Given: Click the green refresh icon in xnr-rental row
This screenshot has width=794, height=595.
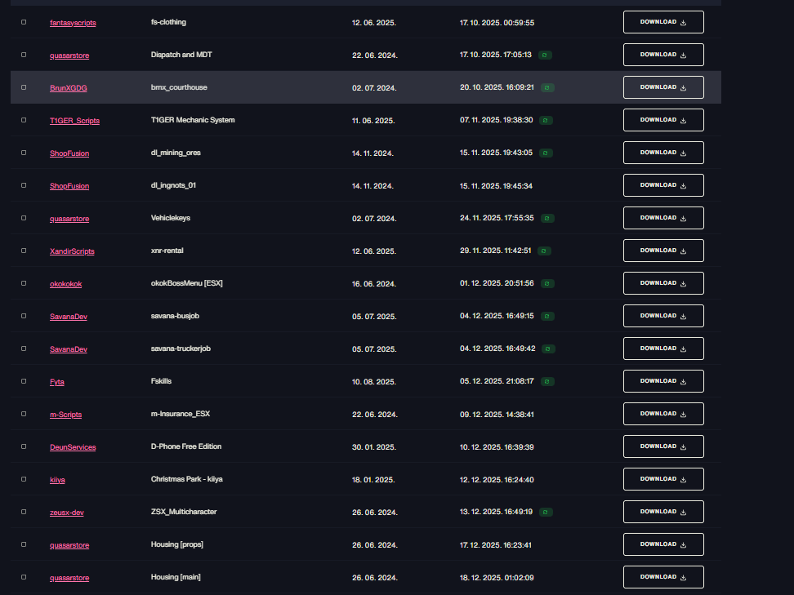Looking at the screenshot, I should click(x=544, y=251).
